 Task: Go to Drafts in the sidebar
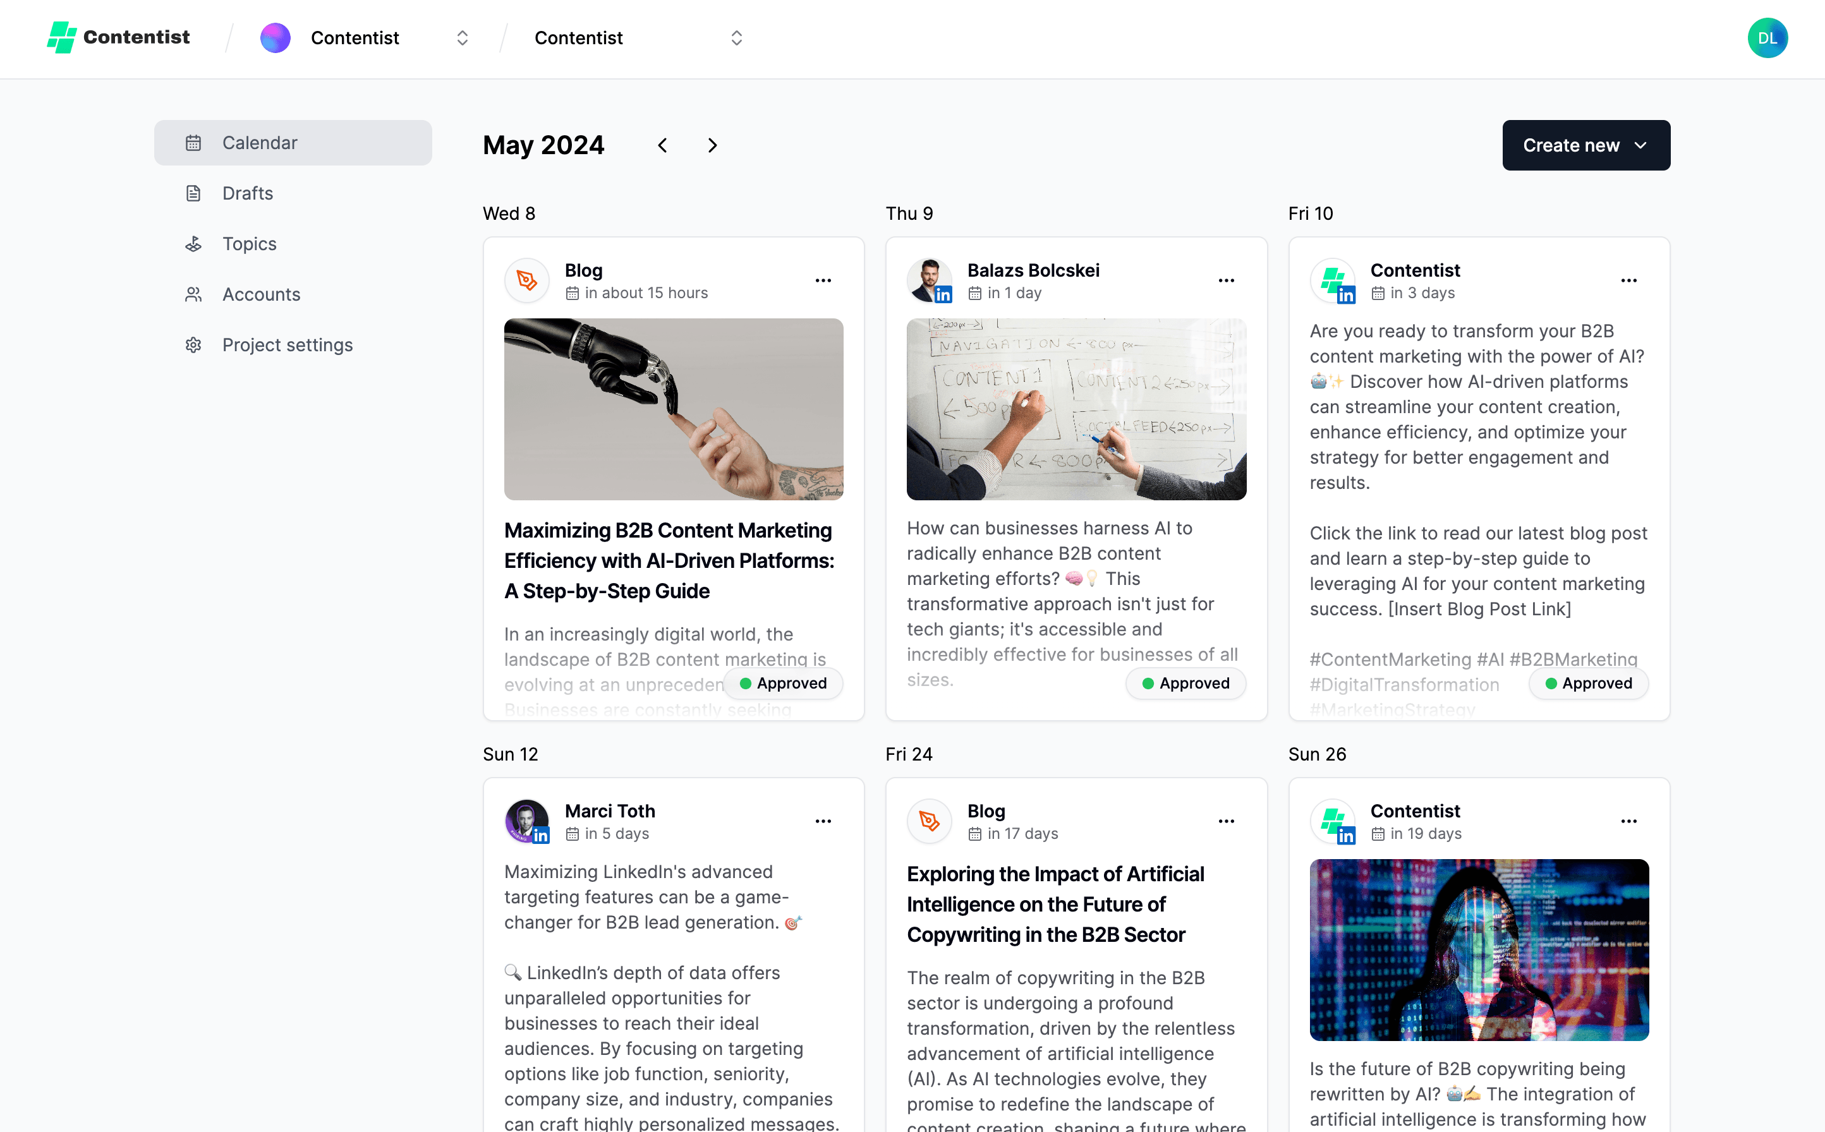pyautogui.click(x=293, y=193)
